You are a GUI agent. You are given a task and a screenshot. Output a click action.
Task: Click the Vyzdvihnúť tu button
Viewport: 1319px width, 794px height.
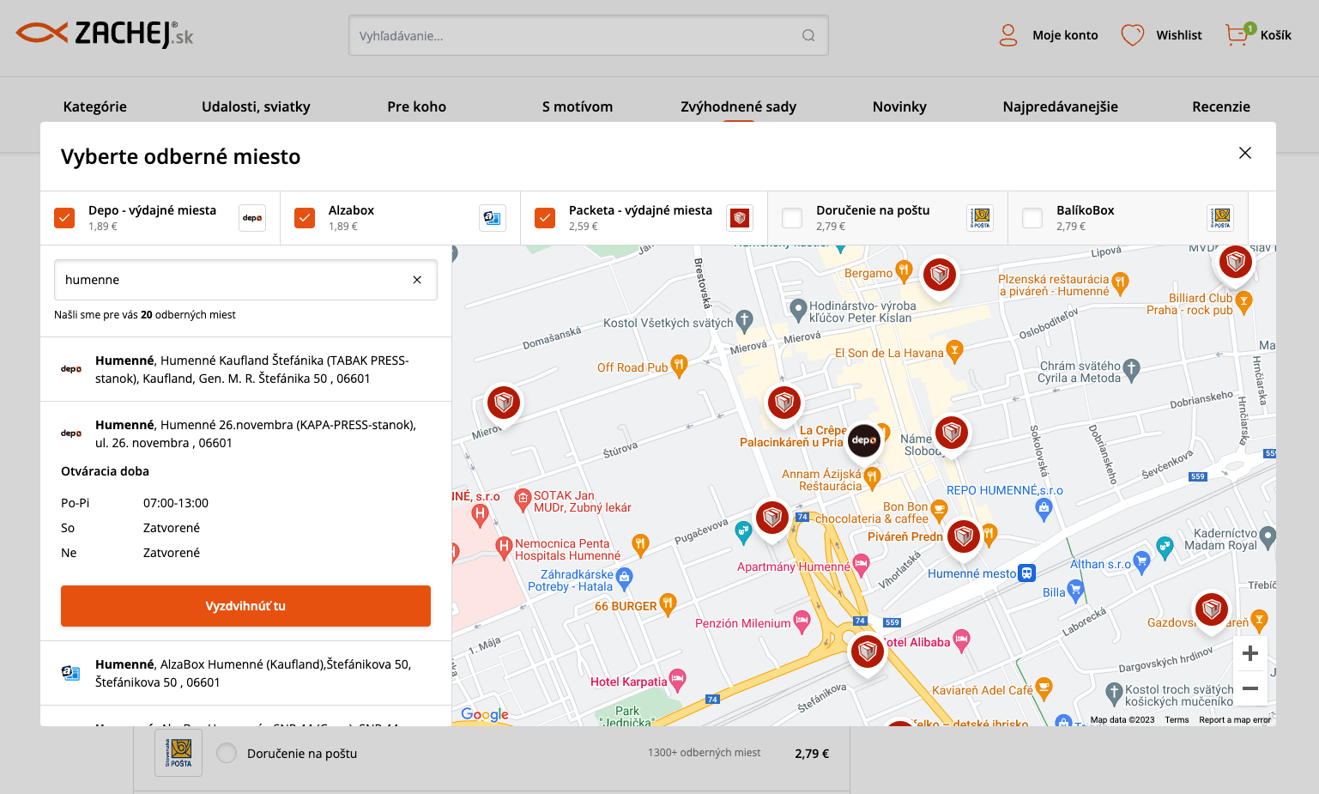245,606
